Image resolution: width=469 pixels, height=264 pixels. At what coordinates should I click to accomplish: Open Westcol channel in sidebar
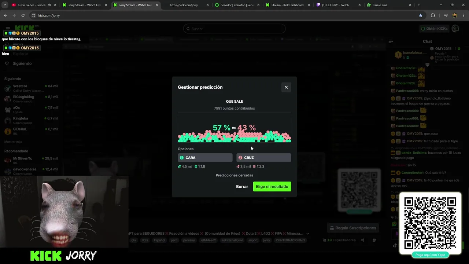(31, 88)
